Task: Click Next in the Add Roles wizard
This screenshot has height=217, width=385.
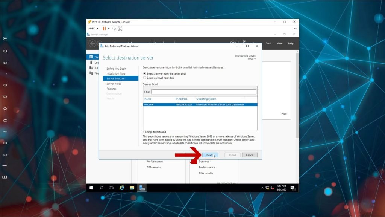Action: [x=211, y=155]
